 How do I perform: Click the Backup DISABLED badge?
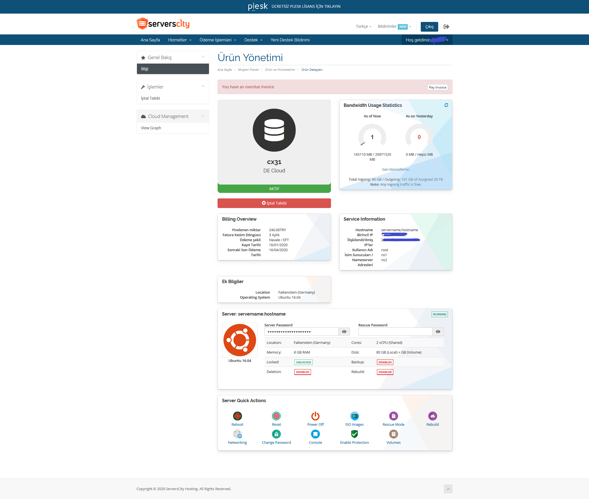tap(385, 362)
